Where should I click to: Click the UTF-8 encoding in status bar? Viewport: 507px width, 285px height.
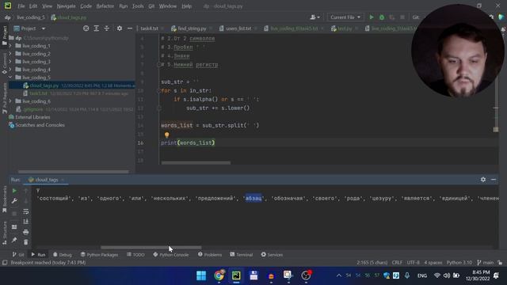click(x=414, y=263)
